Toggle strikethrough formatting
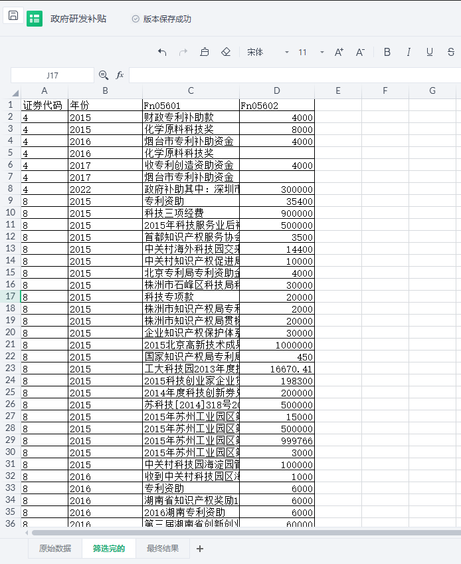This screenshot has width=461, height=564. [450, 52]
